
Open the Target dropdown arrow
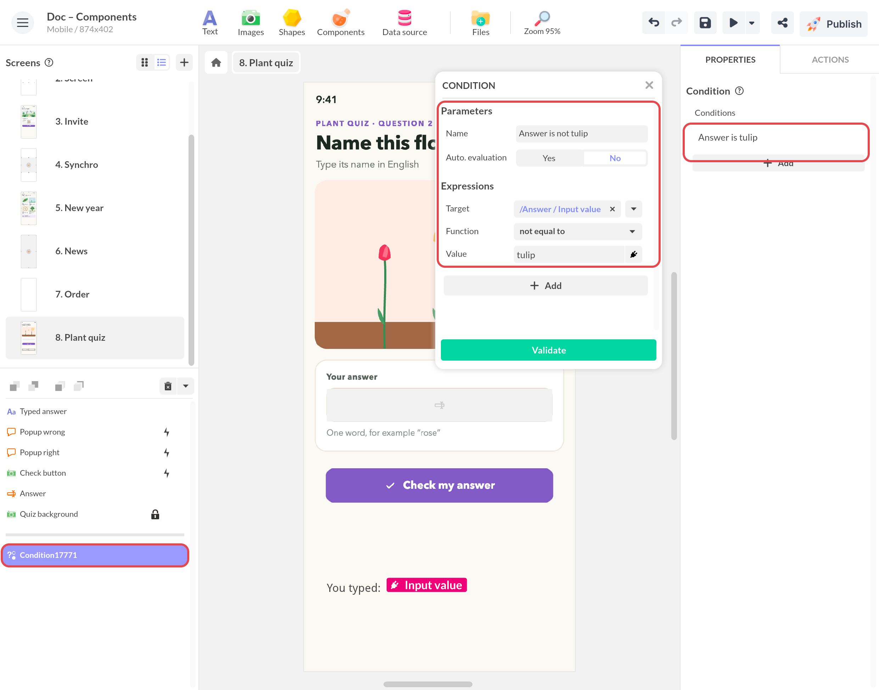pyautogui.click(x=633, y=209)
